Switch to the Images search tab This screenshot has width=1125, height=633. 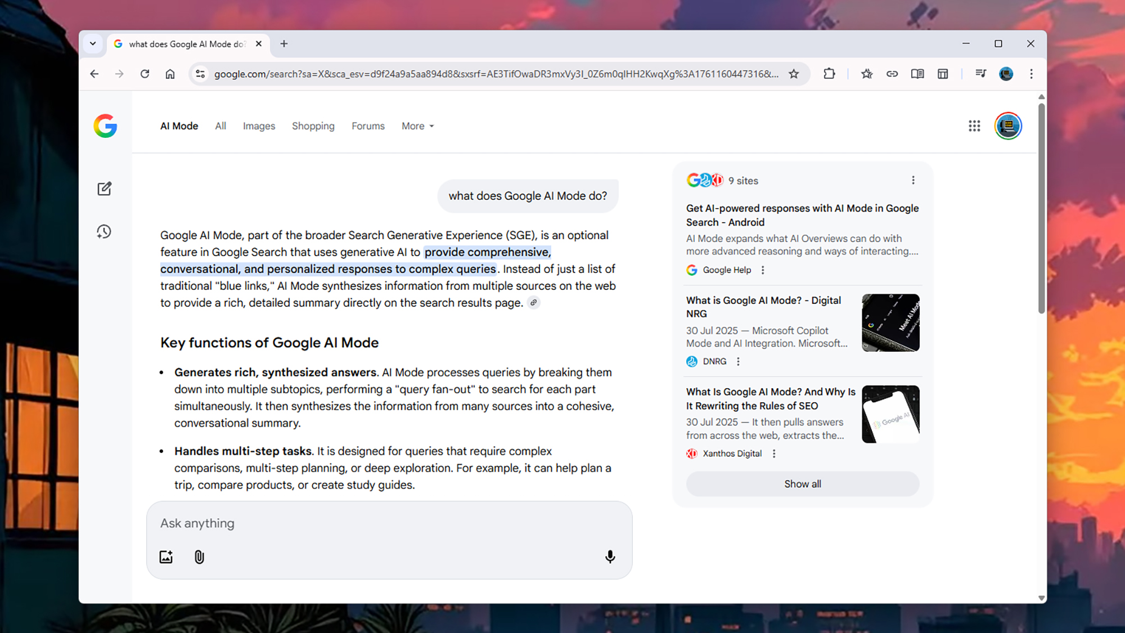pos(259,126)
